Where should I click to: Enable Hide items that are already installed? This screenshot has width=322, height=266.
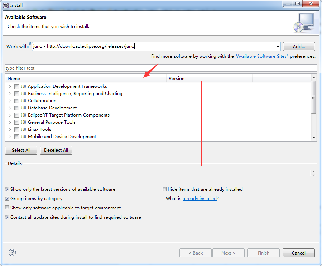(164, 189)
